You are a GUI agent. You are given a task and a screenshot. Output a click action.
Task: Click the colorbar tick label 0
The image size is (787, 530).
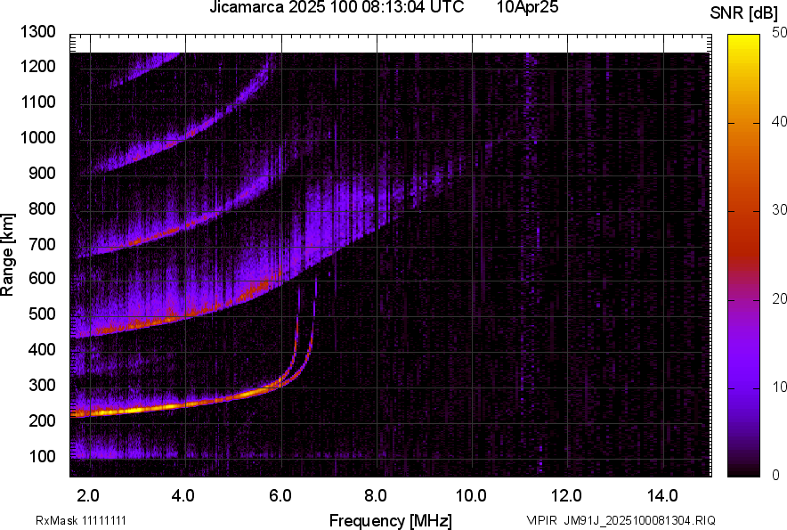point(776,475)
